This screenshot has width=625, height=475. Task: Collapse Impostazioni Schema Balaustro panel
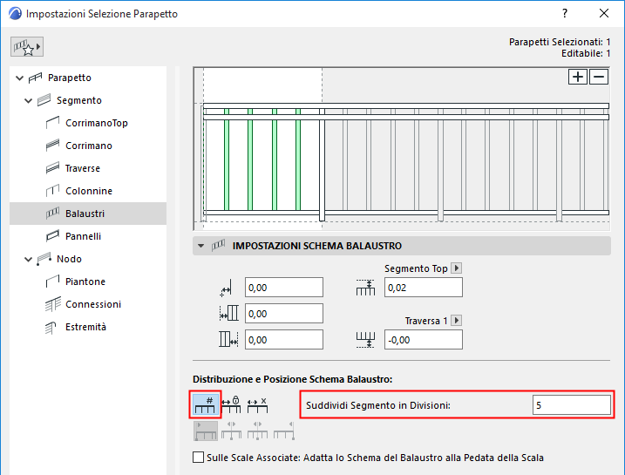(200, 246)
